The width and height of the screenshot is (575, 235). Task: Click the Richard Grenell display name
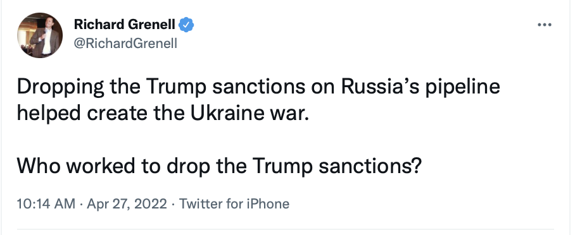[x=125, y=25]
